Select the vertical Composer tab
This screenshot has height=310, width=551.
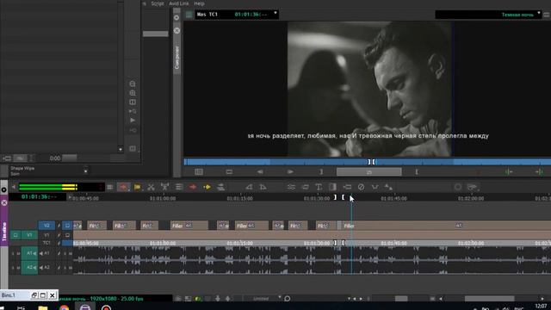tap(176, 57)
